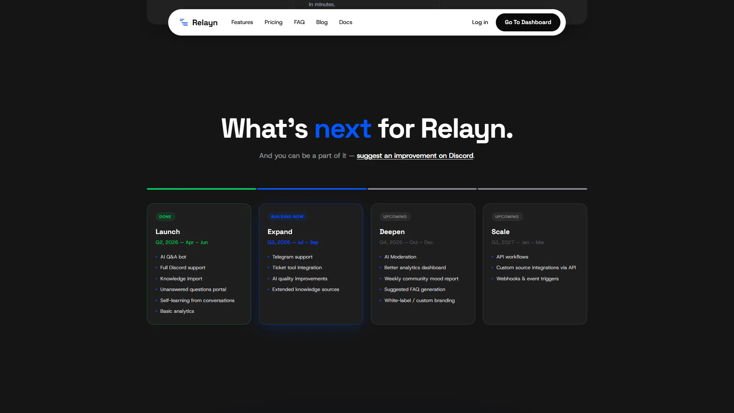
Task: Click 'Knowledge import' list item
Action: click(x=181, y=279)
